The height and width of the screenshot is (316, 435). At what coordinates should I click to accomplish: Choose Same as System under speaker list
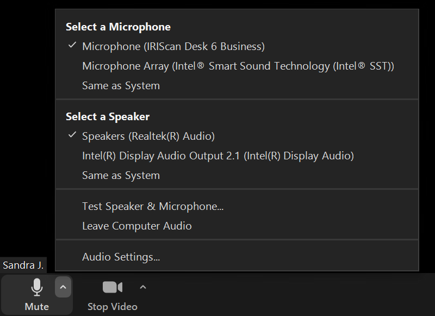point(237,176)
